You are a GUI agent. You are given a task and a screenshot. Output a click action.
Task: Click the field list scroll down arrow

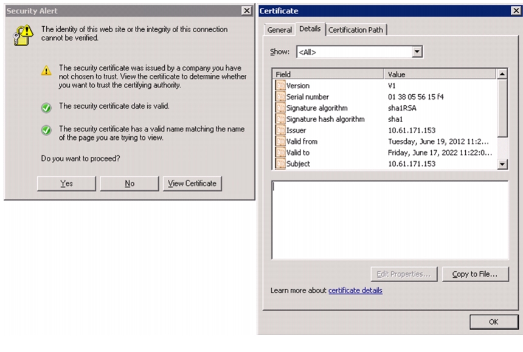coord(502,164)
